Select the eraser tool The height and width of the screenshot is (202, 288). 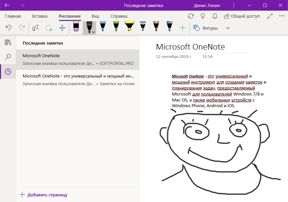[x=76, y=27]
